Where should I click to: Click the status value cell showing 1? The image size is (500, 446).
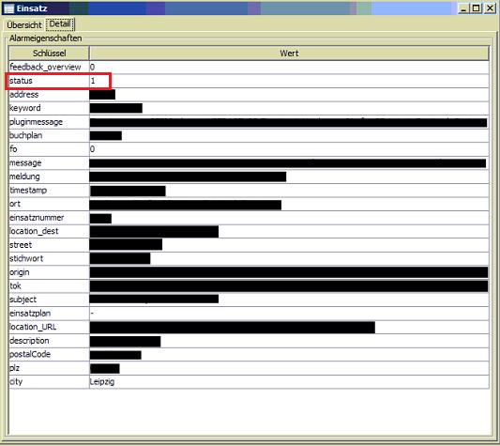[289, 81]
